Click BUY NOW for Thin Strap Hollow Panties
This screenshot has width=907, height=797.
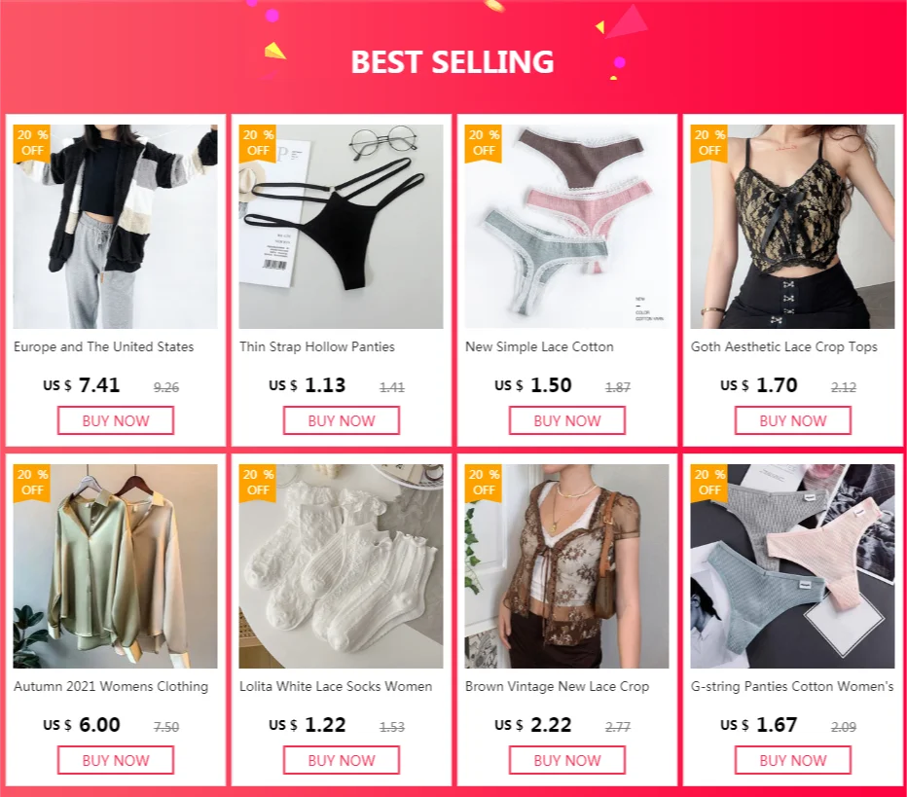pyautogui.click(x=342, y=420)
